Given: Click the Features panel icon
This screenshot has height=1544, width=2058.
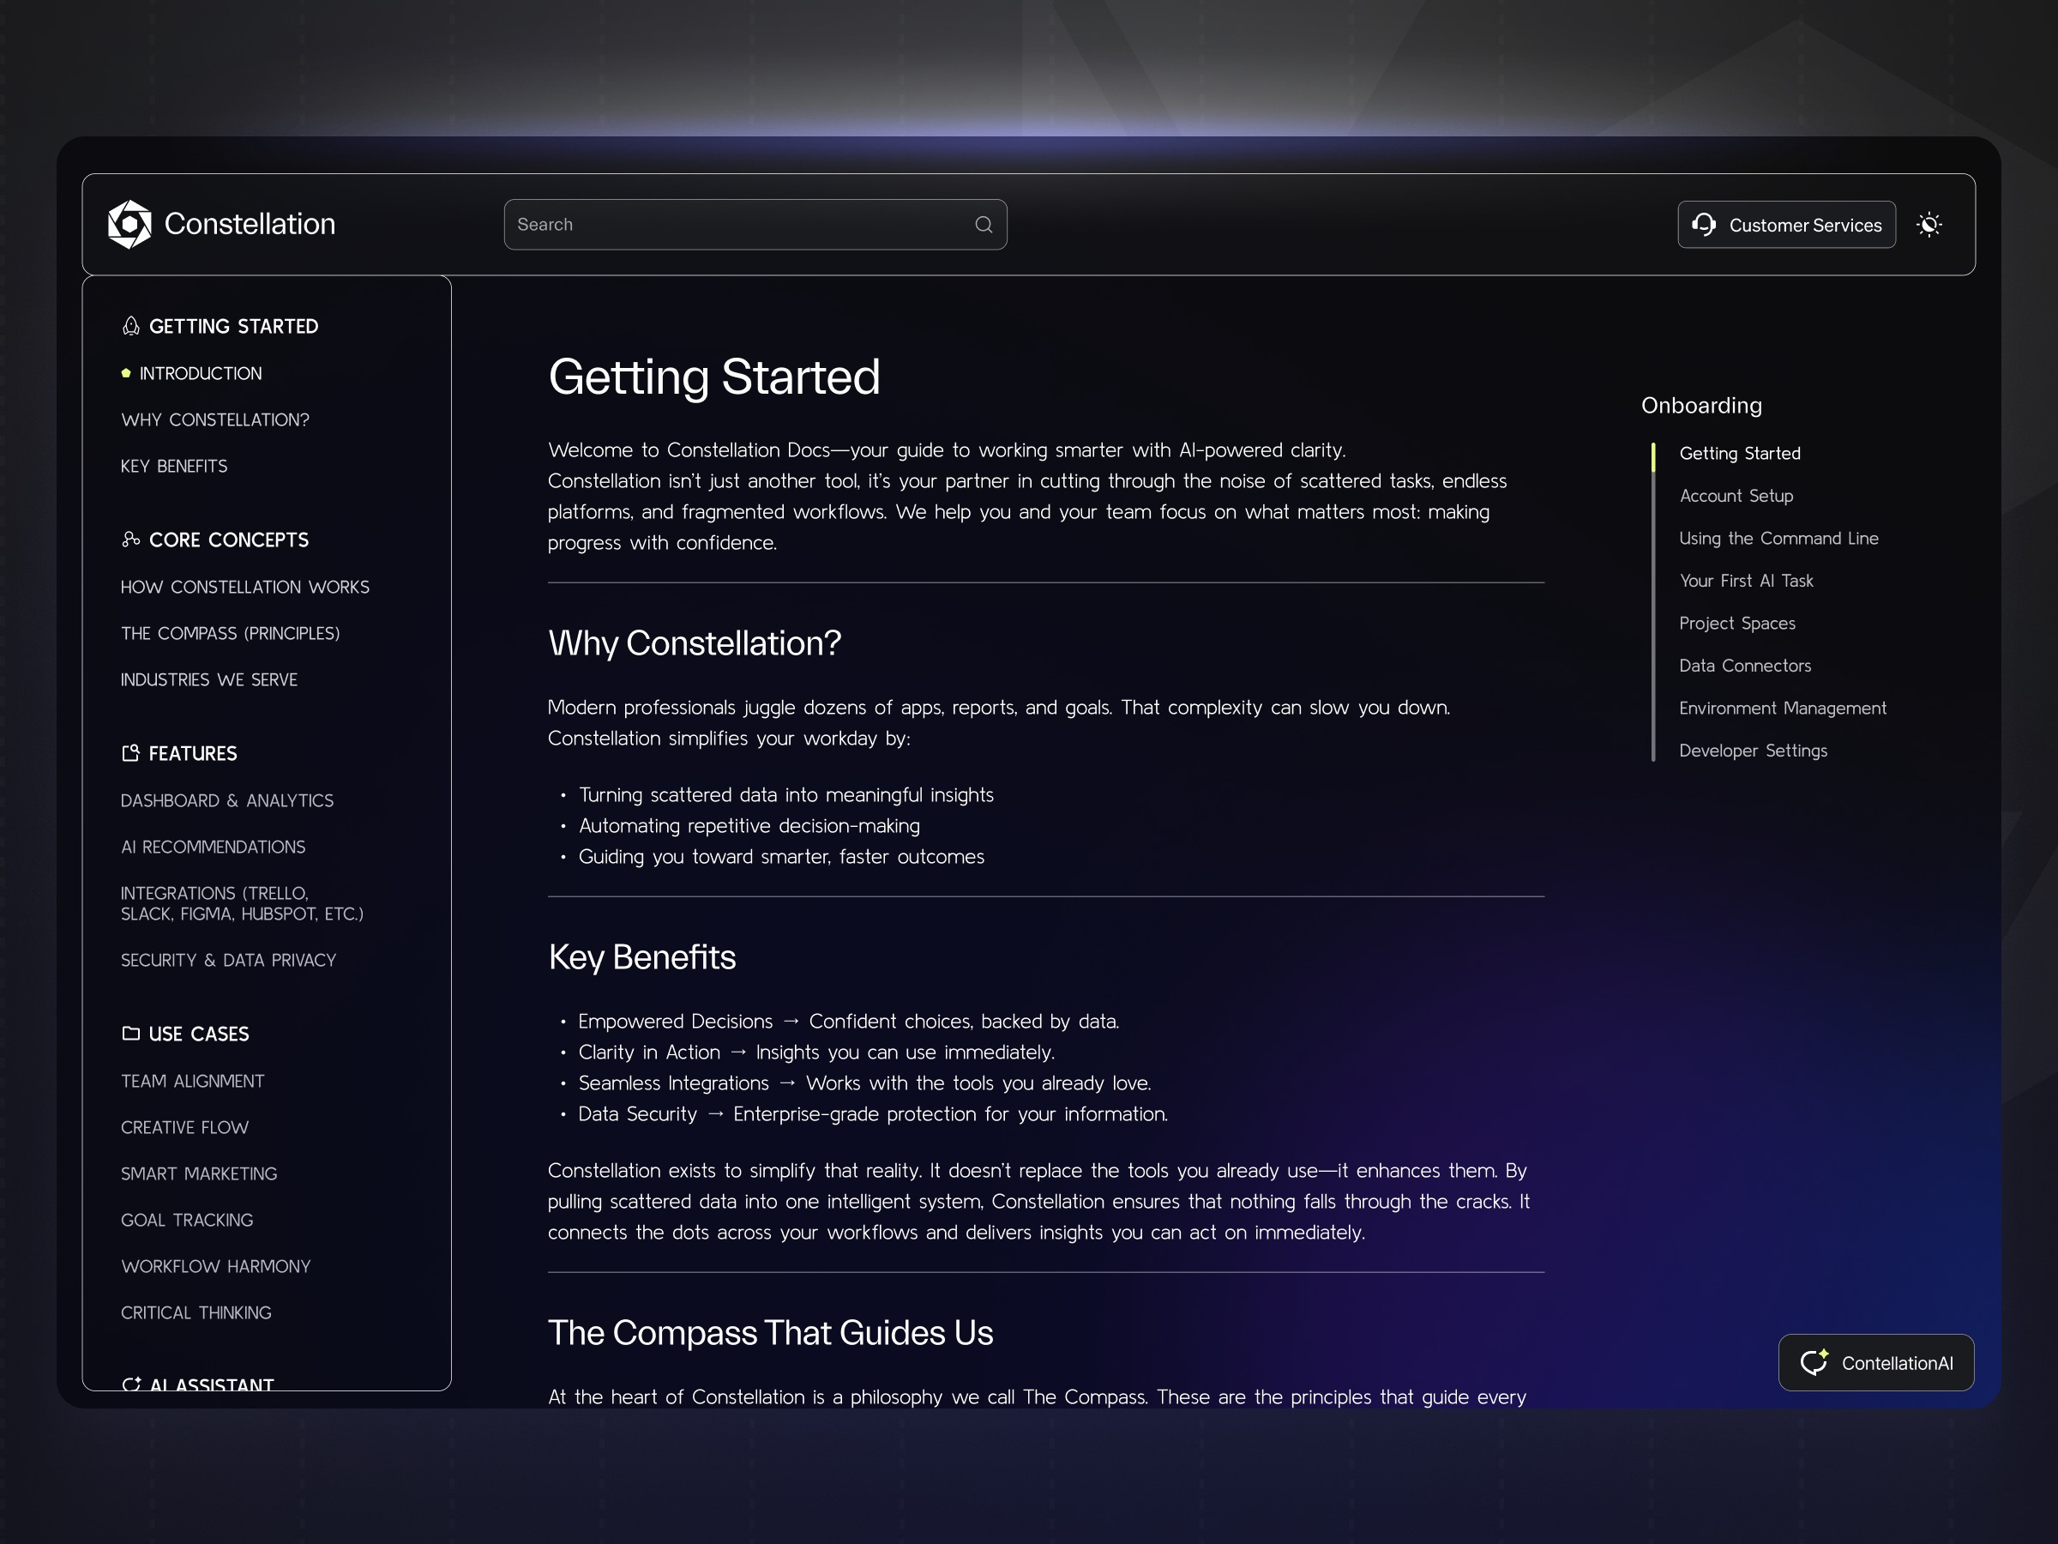Looking at the screenshot, I should point(131,752).
